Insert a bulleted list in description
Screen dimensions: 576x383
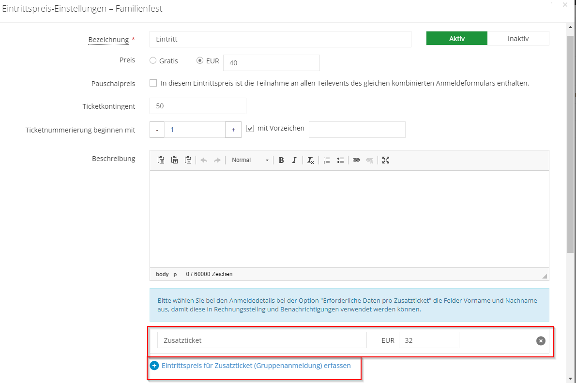(340, 160)
